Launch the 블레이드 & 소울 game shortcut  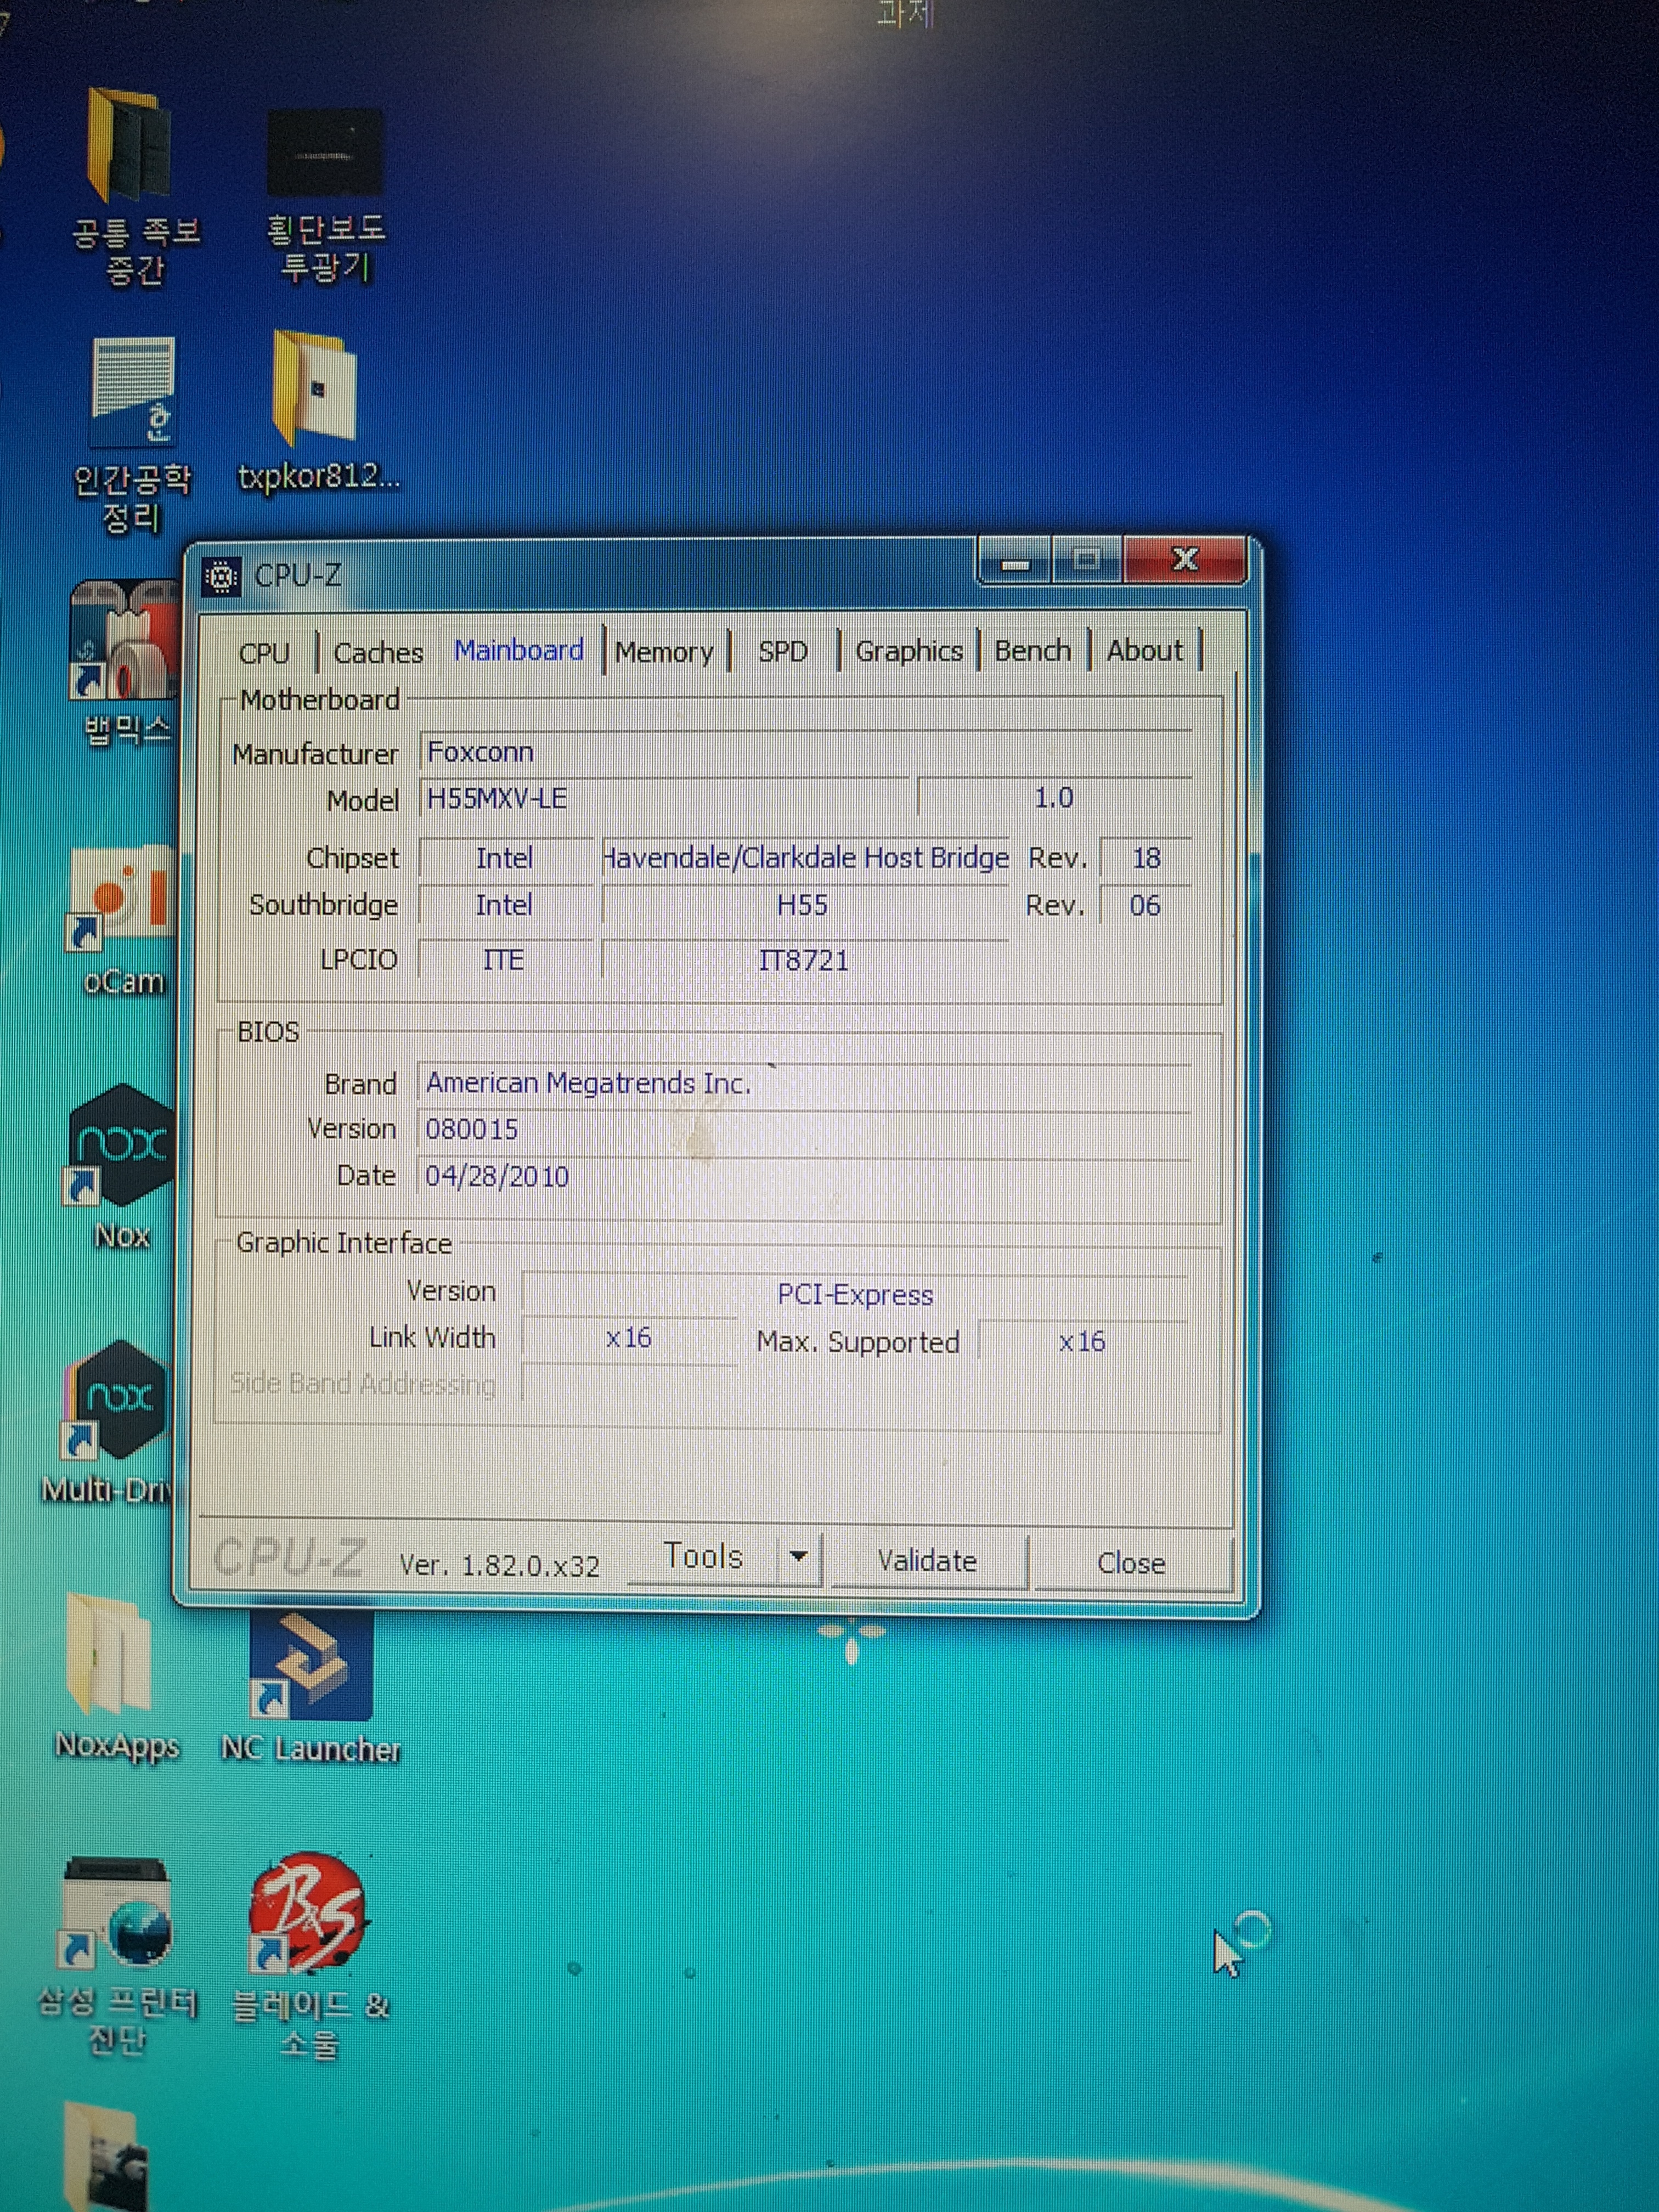click(x=308, y=1912)
